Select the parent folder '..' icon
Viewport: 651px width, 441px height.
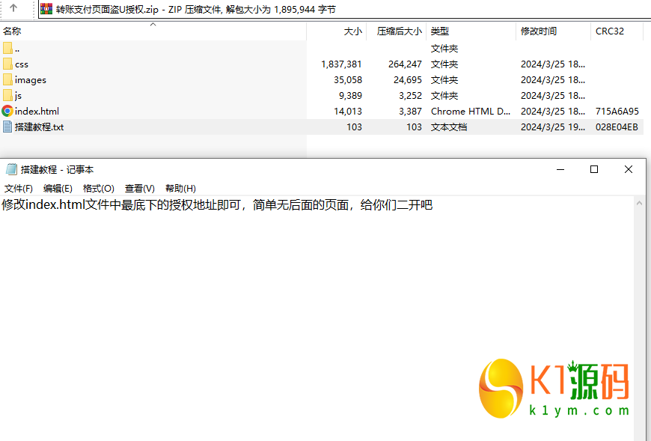[x=7, y=49]
